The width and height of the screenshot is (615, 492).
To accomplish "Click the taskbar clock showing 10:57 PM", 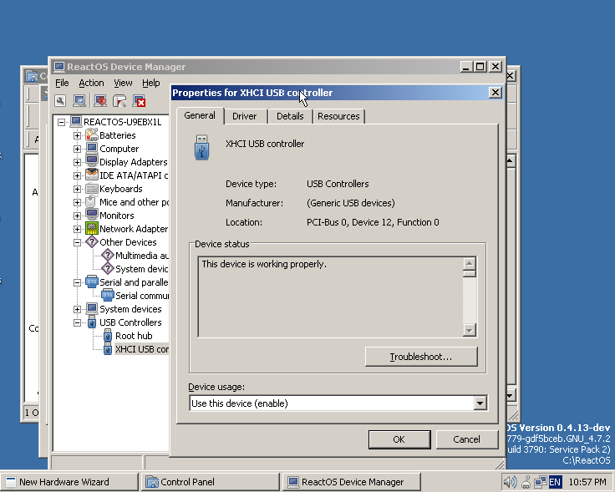I will tap(587, 482).
